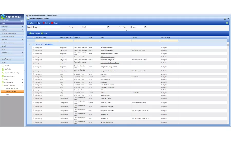The height and width of the screenshot is (141, 231).
Task: Check the Assign Attribute Rules row
Action: pos(33,87)
